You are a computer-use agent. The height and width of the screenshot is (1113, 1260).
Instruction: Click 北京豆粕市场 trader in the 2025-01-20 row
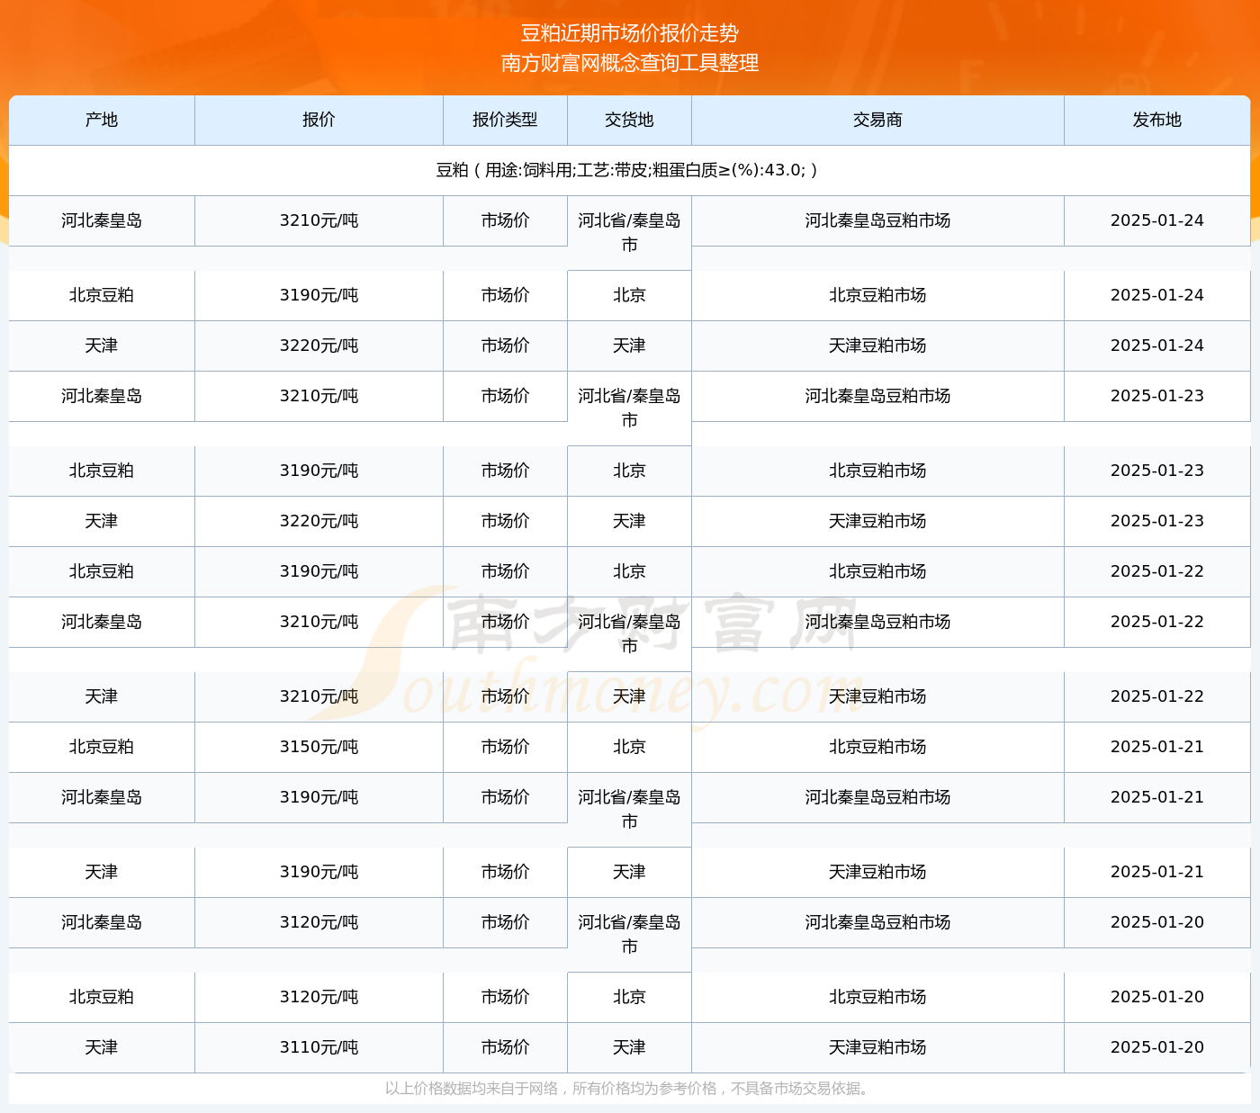coord(877,997)
